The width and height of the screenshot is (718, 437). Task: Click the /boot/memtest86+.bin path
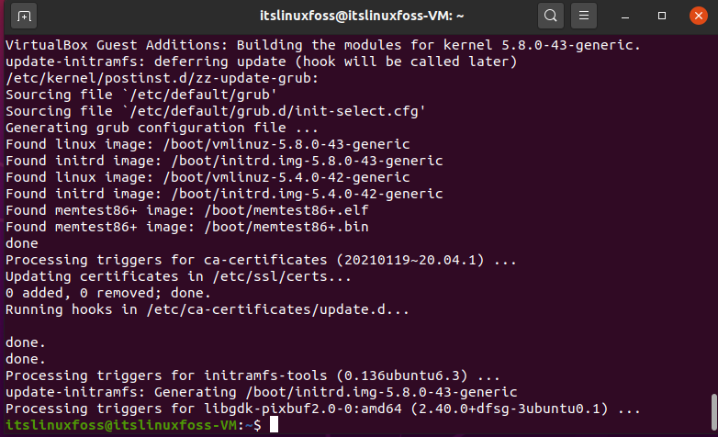pos(286,227)
